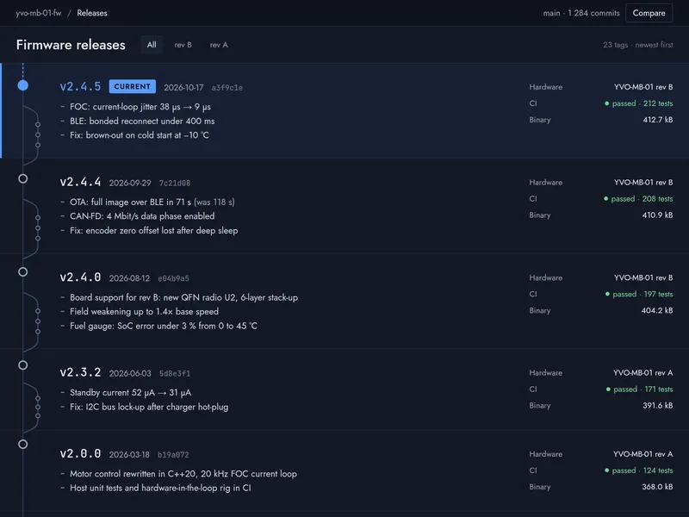Image resolution: width=689 pixels, height=517 pixels.
Task: Click the note 'CAN-FD: 4 Mbit/s data phase enabled'
Action: point(142,216)
